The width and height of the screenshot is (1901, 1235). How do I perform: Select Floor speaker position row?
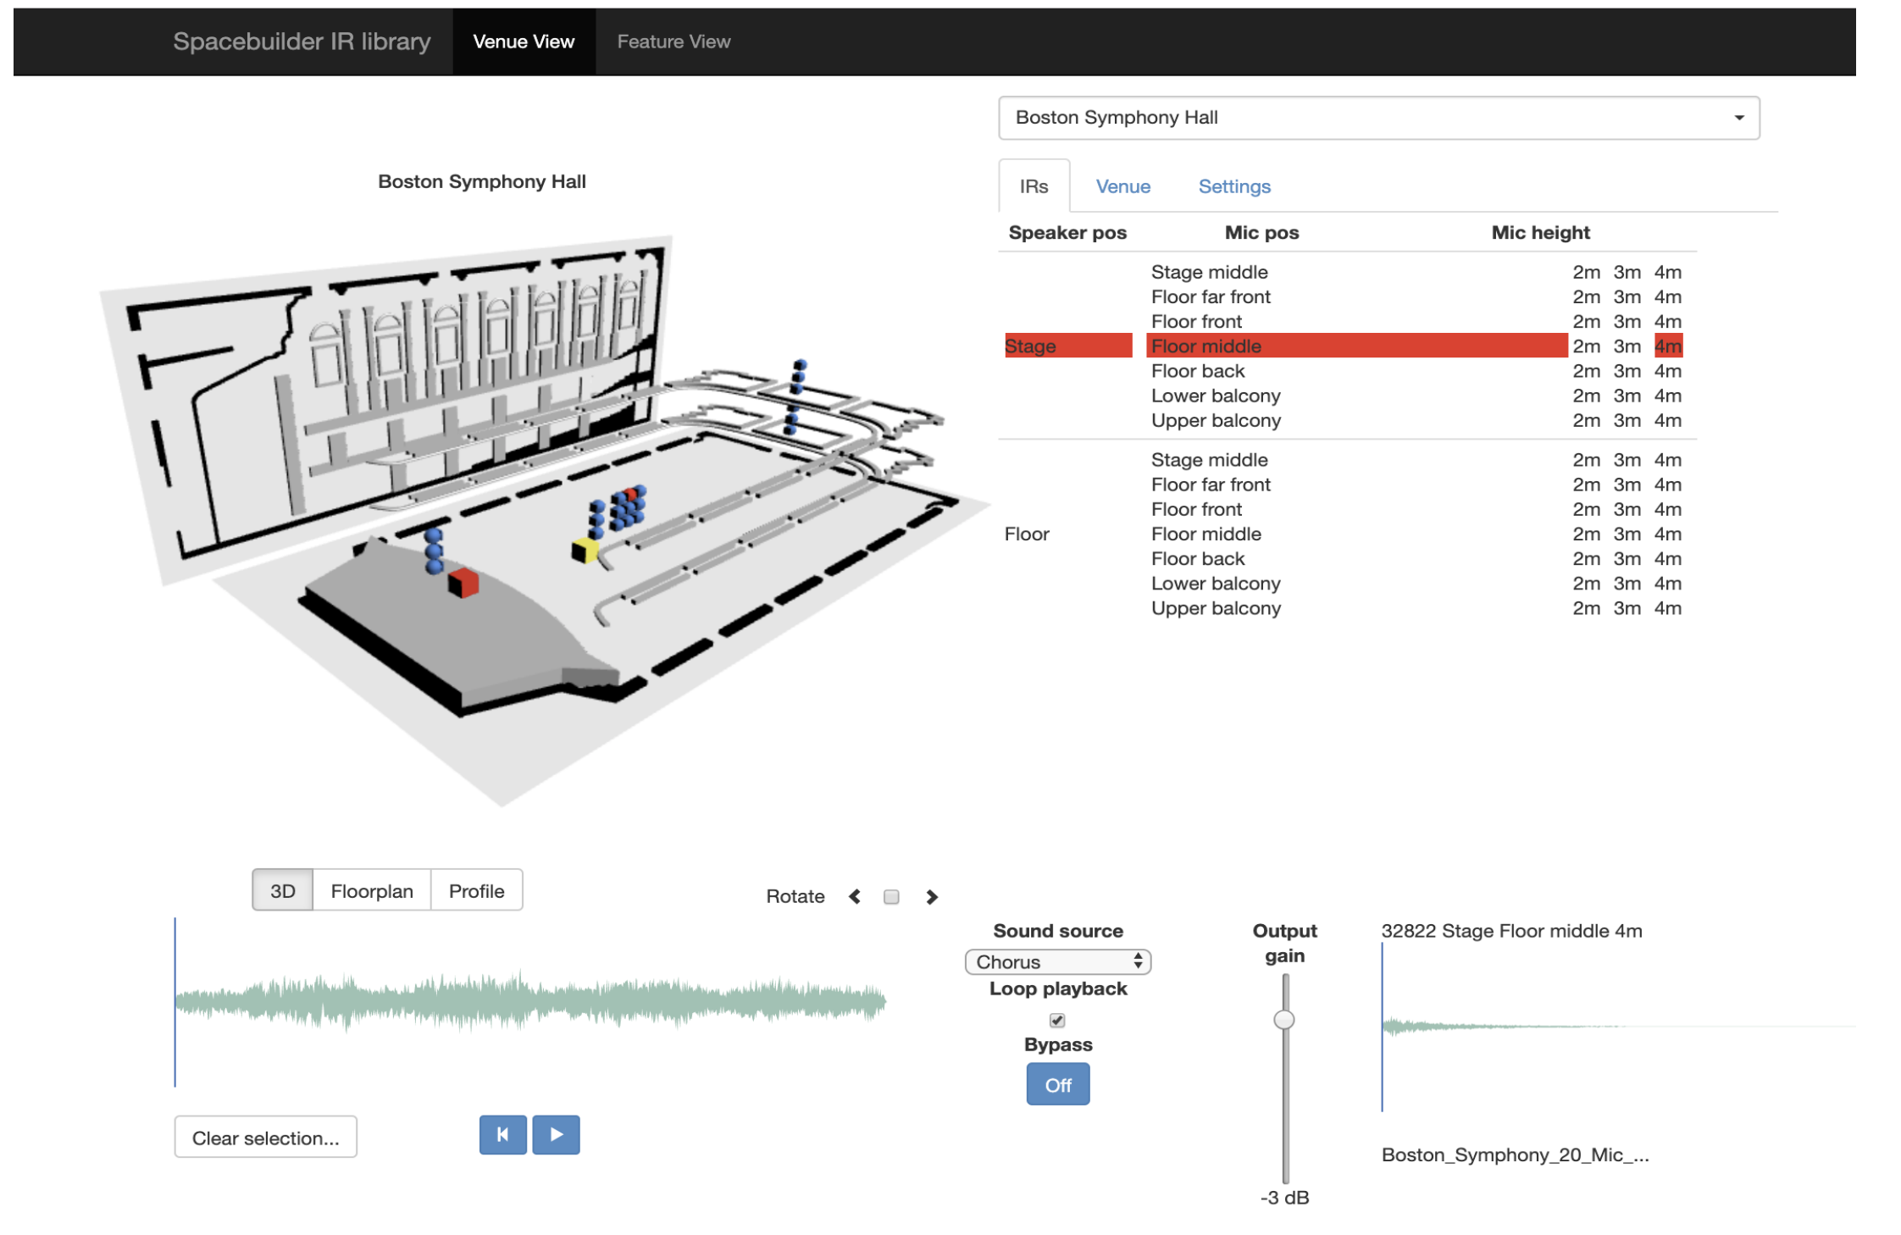(x=1029, y=534)
